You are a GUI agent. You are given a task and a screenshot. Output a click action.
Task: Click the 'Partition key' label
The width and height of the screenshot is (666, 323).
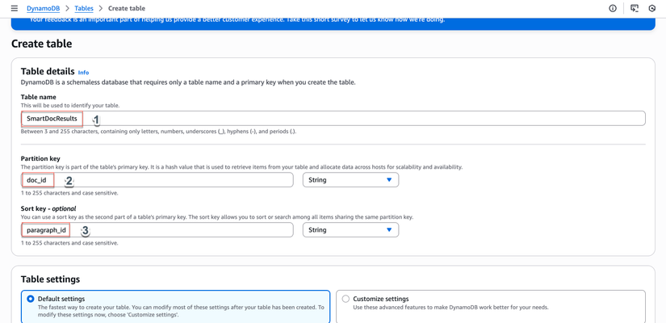click(x=40, y=158)
